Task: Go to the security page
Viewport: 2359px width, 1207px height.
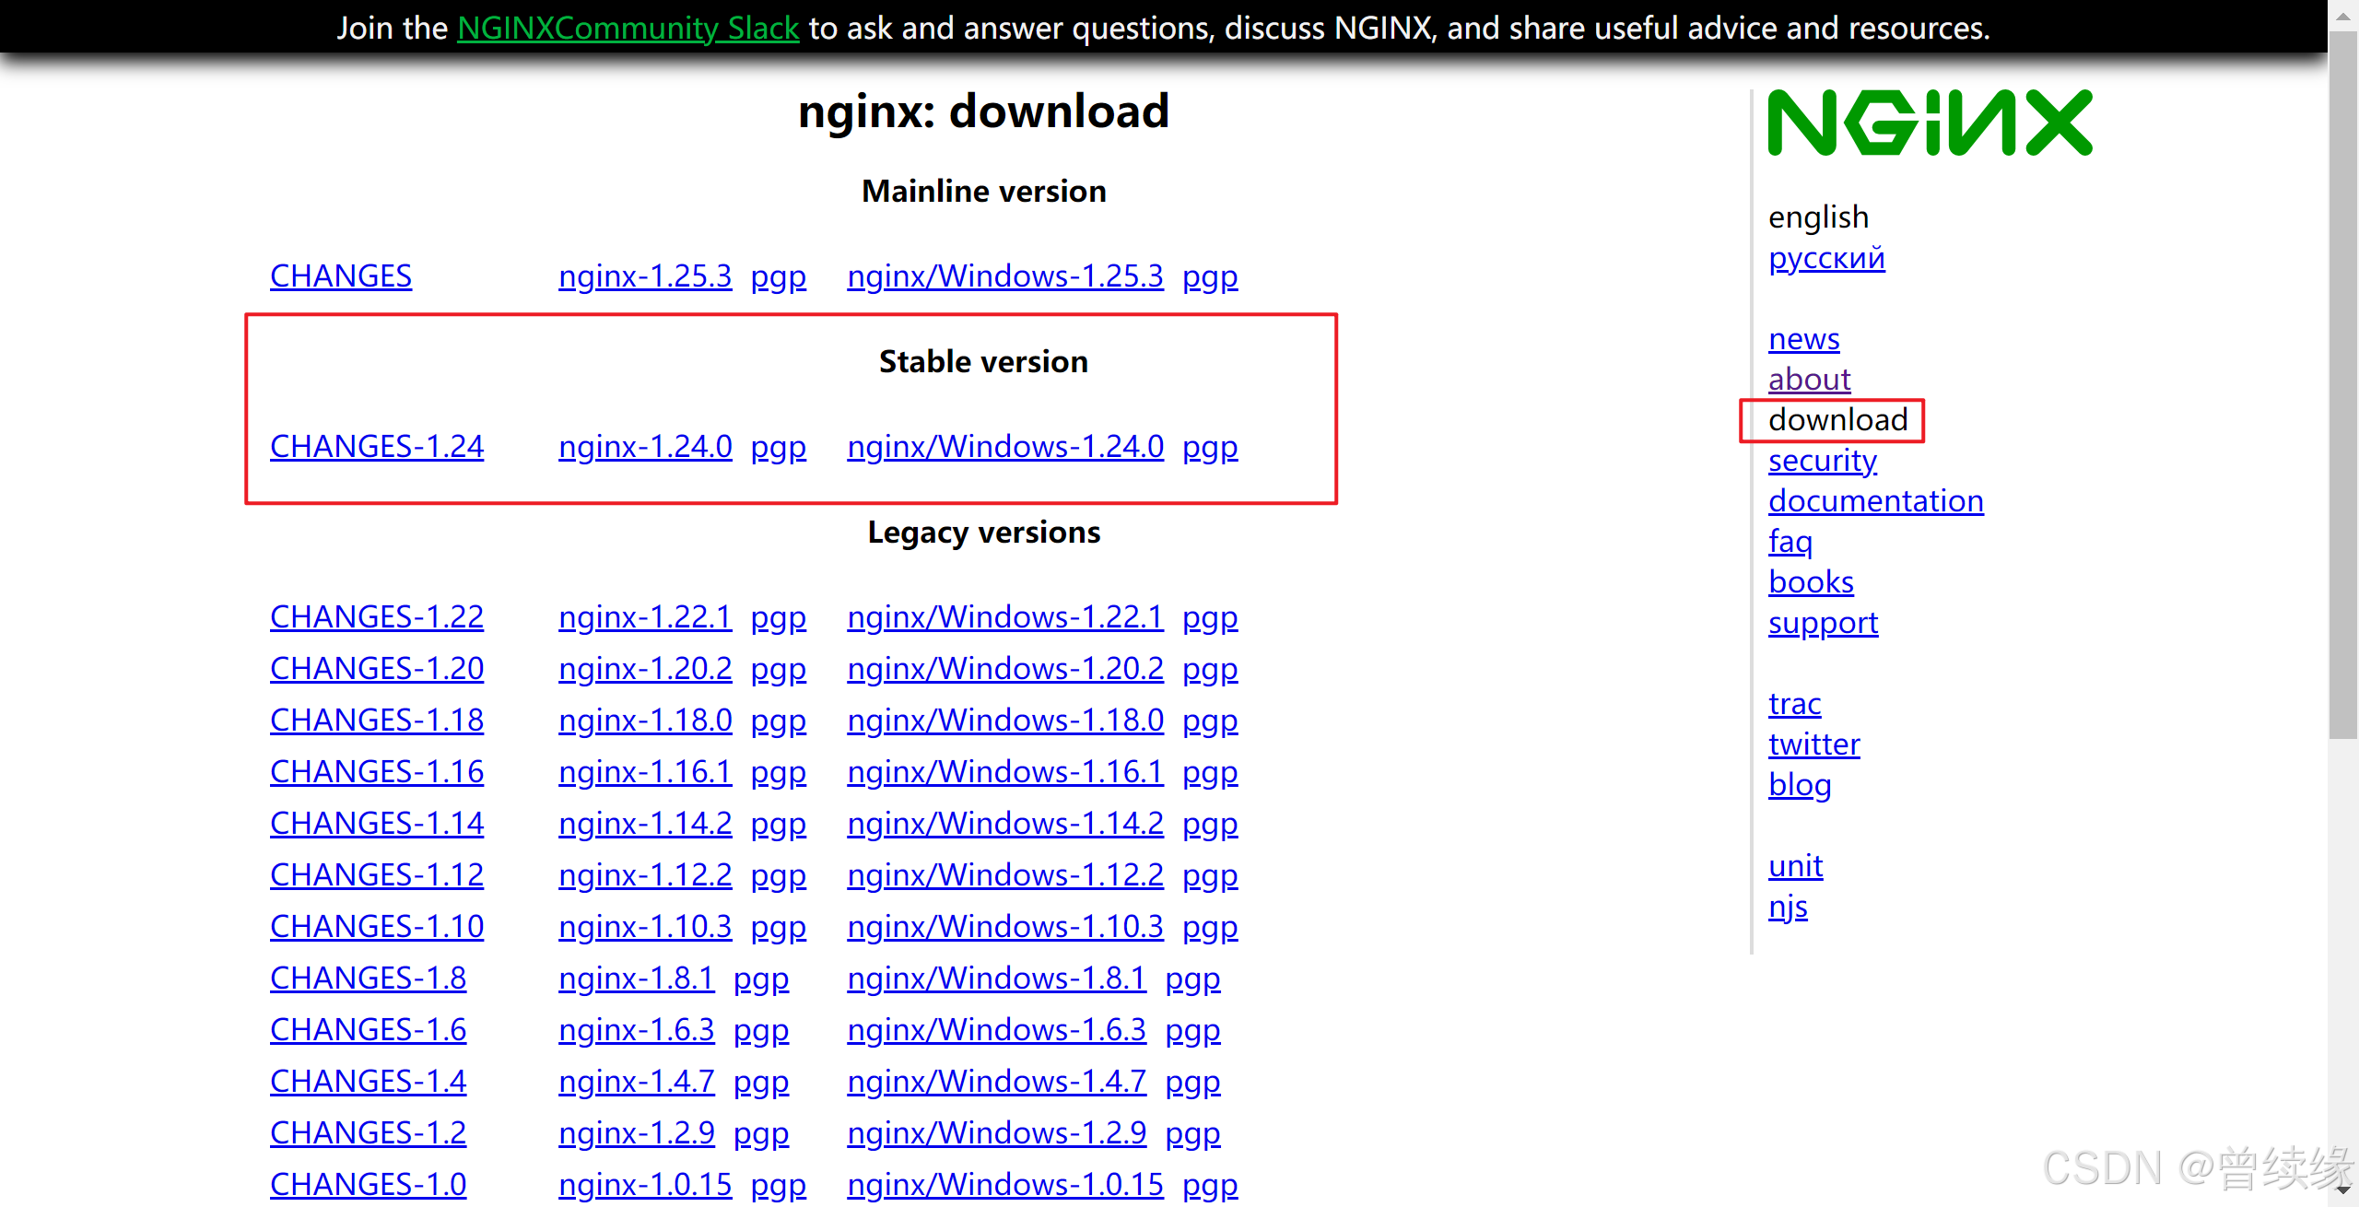Action: (1822, 461)
